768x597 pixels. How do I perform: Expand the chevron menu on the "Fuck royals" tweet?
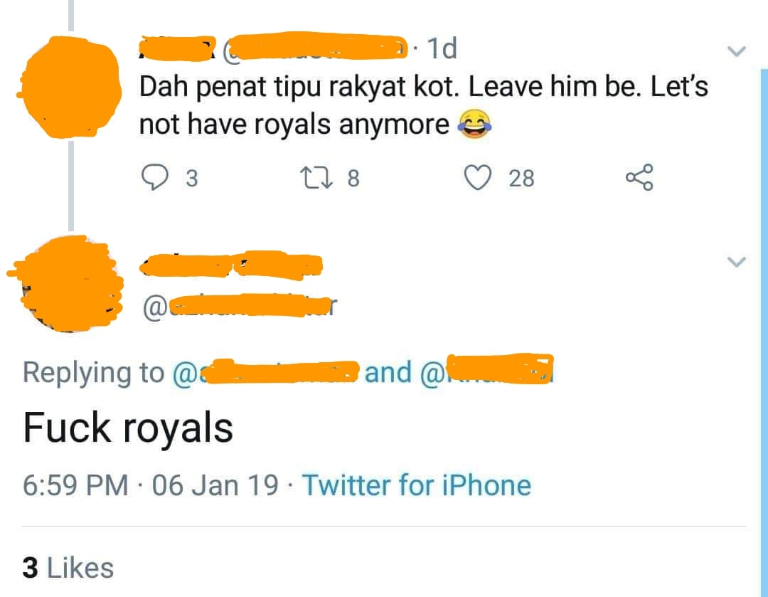(737, 262)
